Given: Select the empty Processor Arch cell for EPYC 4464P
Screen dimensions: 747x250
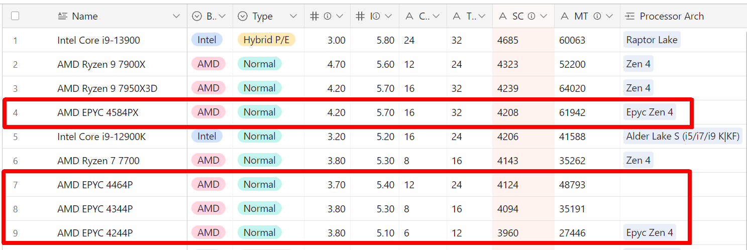Looking at the screenshot, I should click(683, 185).
